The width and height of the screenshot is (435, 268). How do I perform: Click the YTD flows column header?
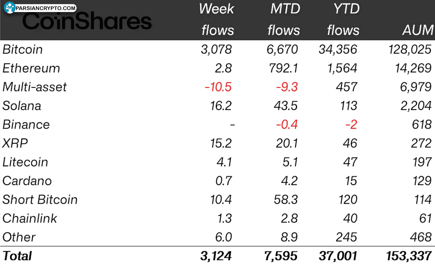point(343,19)
